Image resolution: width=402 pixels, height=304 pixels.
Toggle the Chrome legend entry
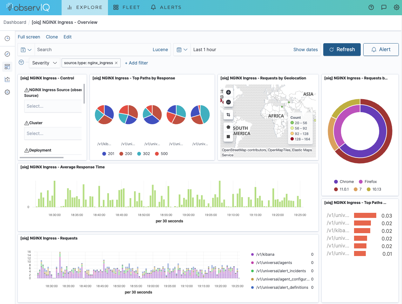click(x=344, y=182)
